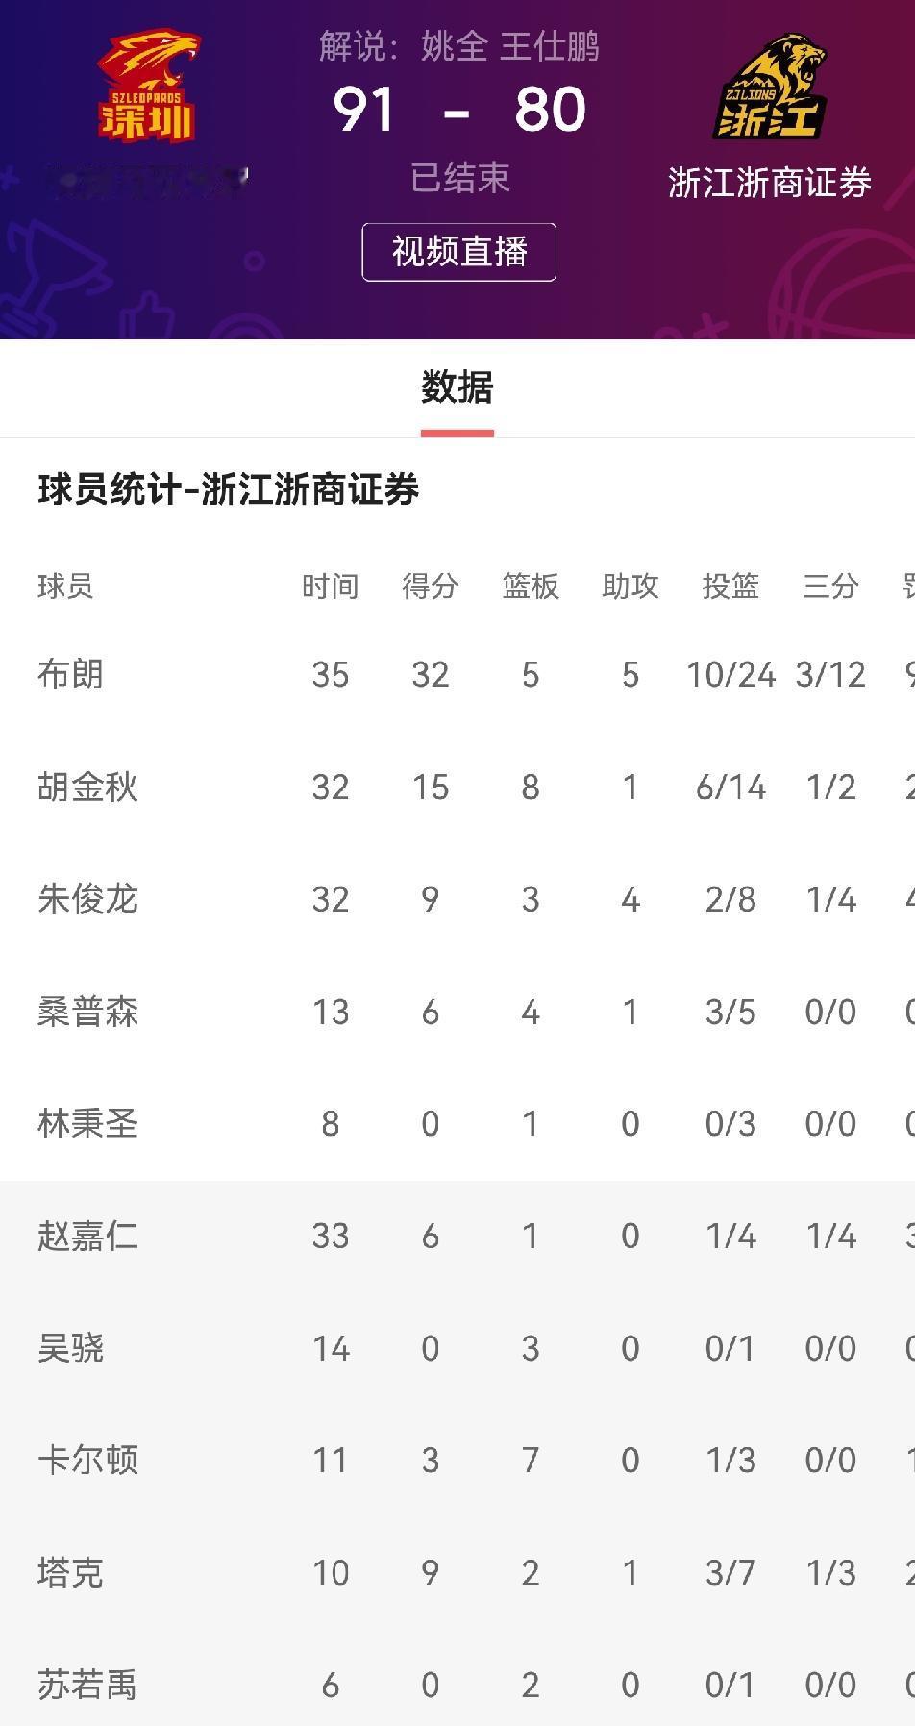Tap the Zhejiang Lions team logo
The image size is (915, 1726).
click(x=769, y=87)
